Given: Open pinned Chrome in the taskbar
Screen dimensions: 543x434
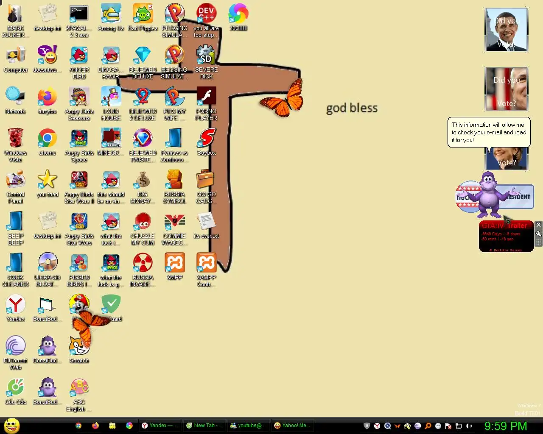Looking at the screenshot, I should (x=78, y=426).
